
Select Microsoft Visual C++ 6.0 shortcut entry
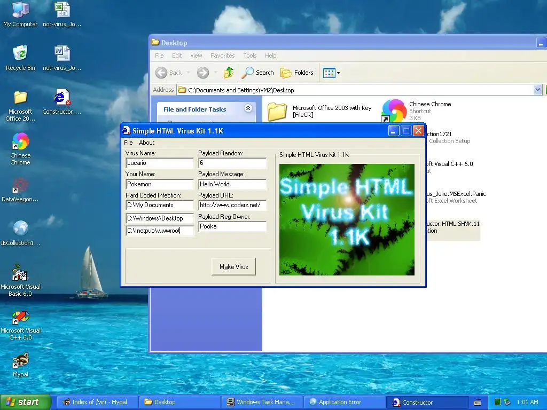[449, 167]
